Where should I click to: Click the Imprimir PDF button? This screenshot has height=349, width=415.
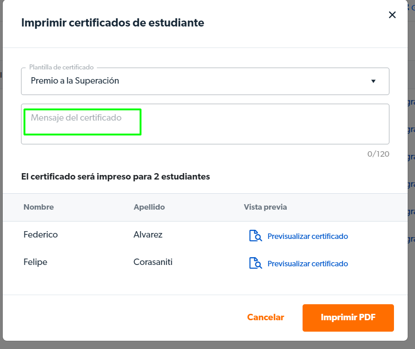[x=348, y=318]
